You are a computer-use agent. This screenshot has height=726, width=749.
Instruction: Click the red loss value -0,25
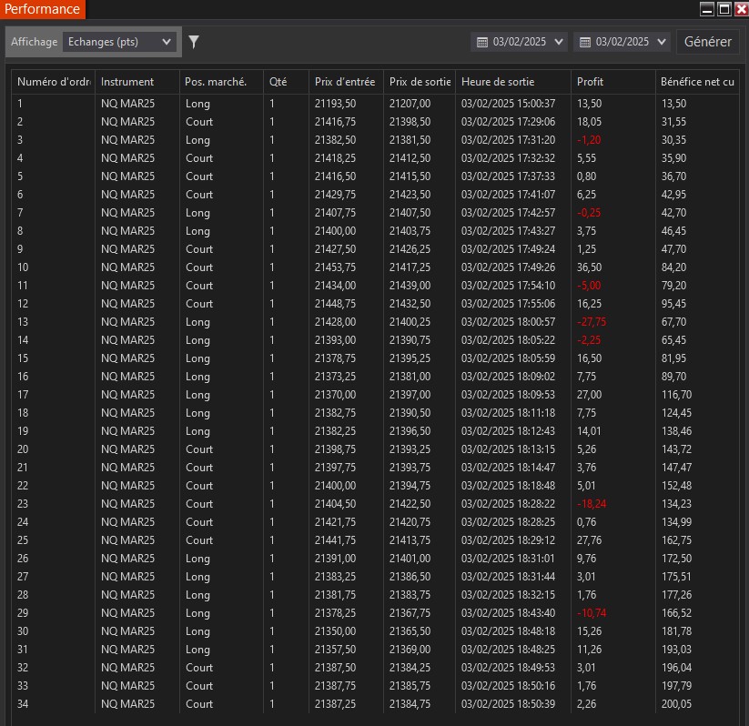pos(589,213)
